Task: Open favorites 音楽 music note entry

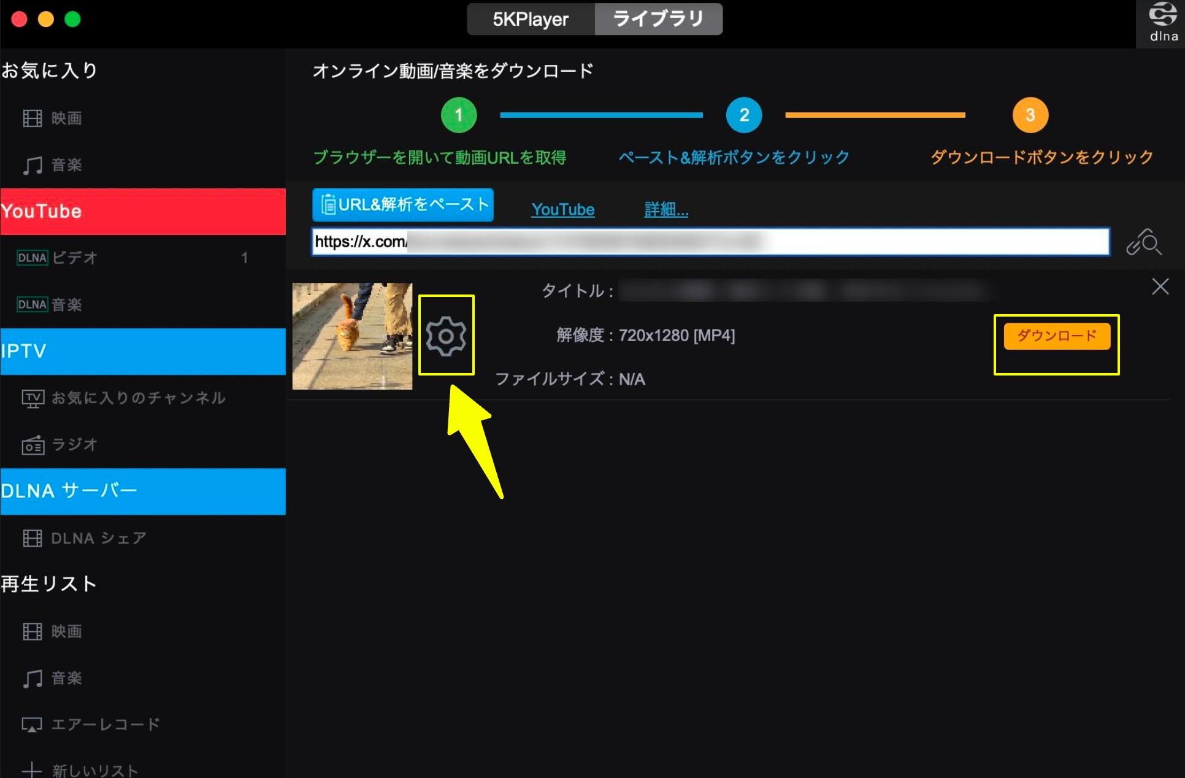Action: (x=52, y=164)
